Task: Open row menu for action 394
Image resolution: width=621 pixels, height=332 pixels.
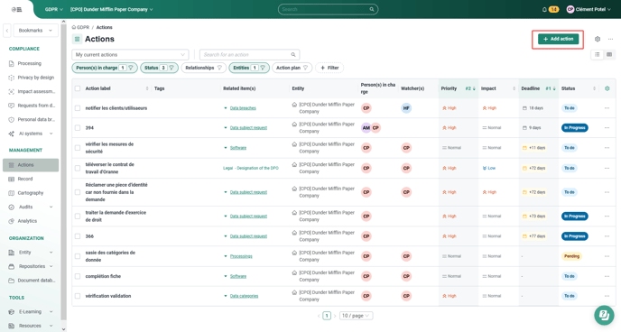Action: coord(607,128)
